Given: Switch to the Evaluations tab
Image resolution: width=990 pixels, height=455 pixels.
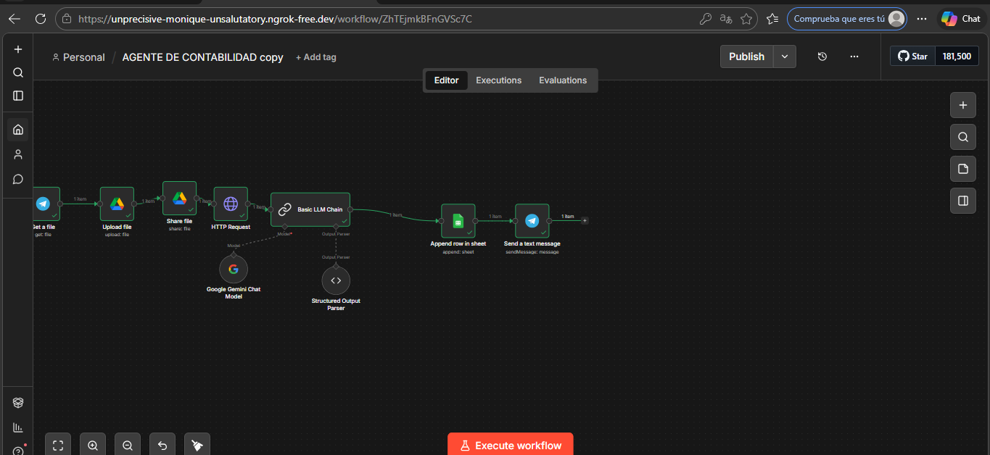Looking at the screenshot, I should (x=563, y=80).
